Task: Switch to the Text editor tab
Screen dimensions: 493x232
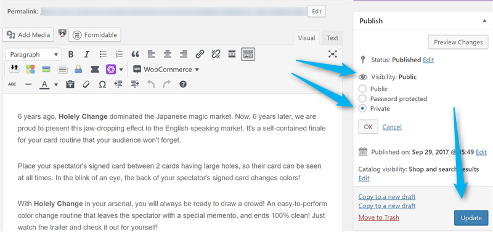Action: pos(332,38)
